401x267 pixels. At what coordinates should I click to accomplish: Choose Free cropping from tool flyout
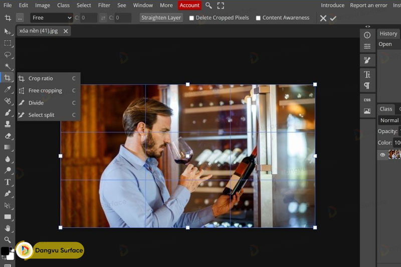[x=49, y=91]
